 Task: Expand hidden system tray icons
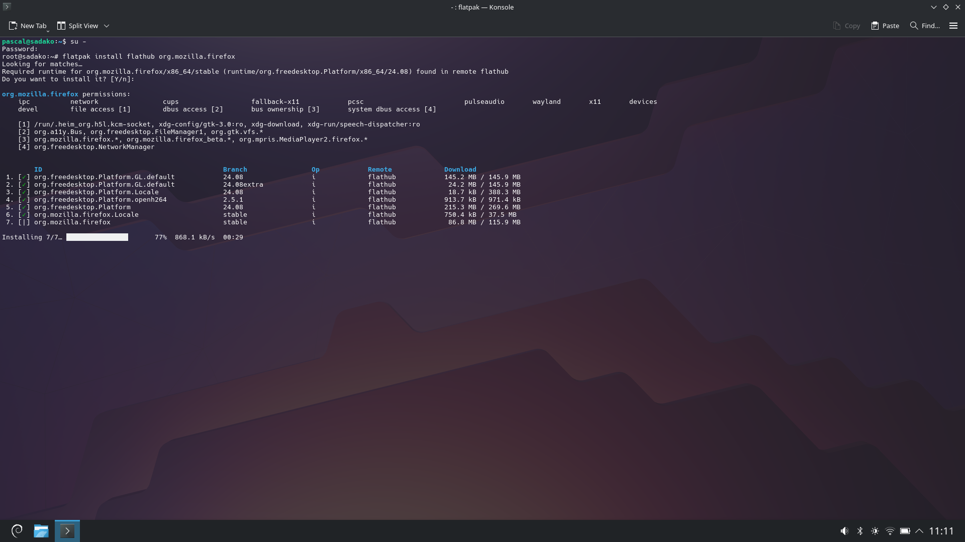click(x=920, y=530)
